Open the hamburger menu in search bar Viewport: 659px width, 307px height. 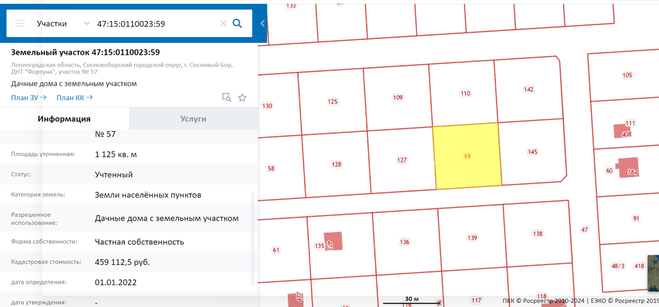20,24
